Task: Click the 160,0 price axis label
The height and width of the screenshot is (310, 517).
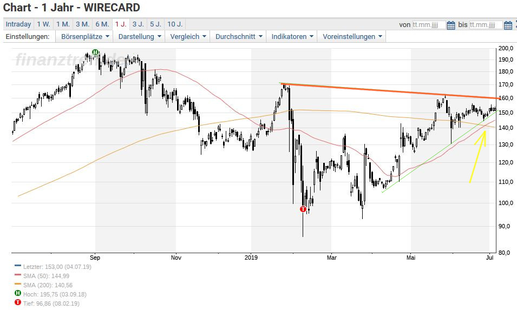Action: tap(506, 98)
